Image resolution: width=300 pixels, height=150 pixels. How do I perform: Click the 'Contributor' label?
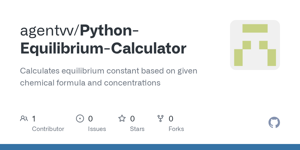tap(48, 129)
